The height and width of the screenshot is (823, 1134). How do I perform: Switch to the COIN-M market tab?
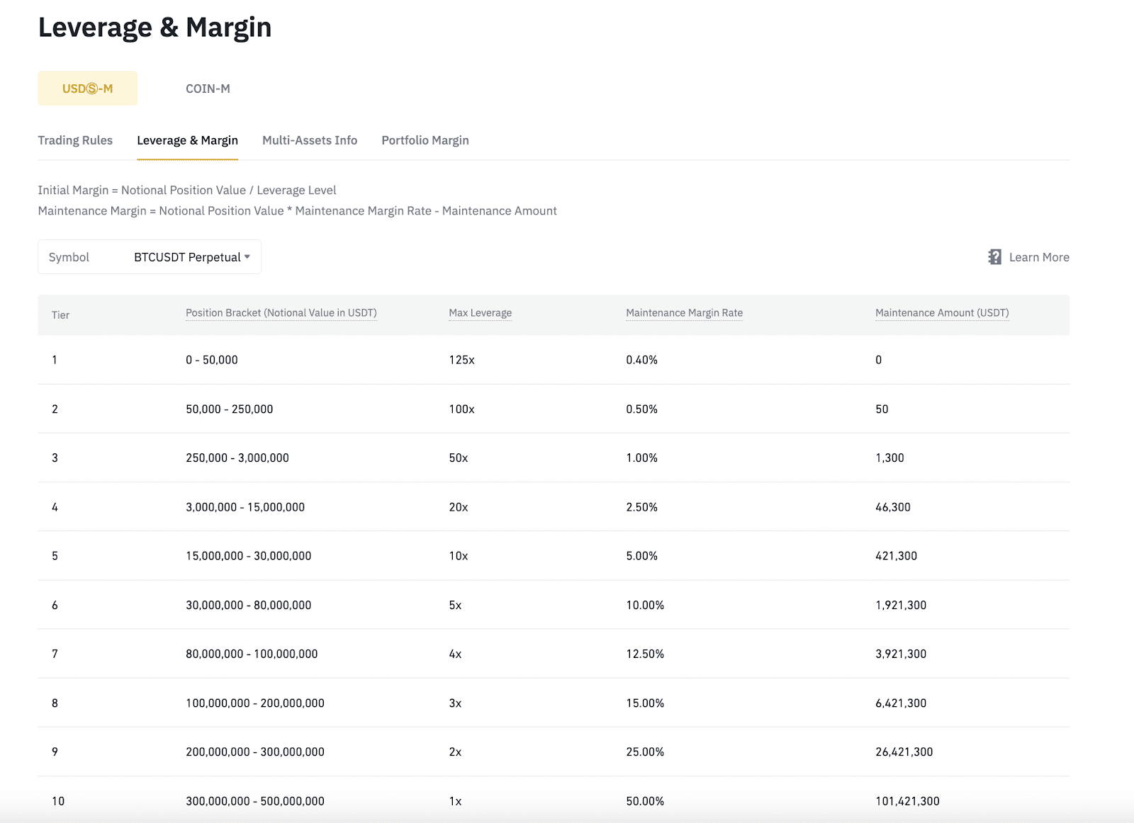click(x=208, y=89)
